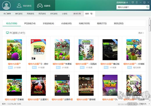
Task: Open the 单机游戏 navigation tab
Action: tap(19, 14)
